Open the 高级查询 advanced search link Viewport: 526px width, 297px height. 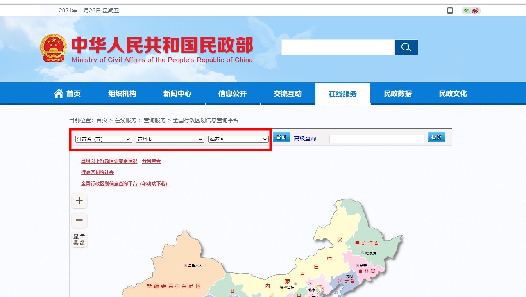point(305,139)
